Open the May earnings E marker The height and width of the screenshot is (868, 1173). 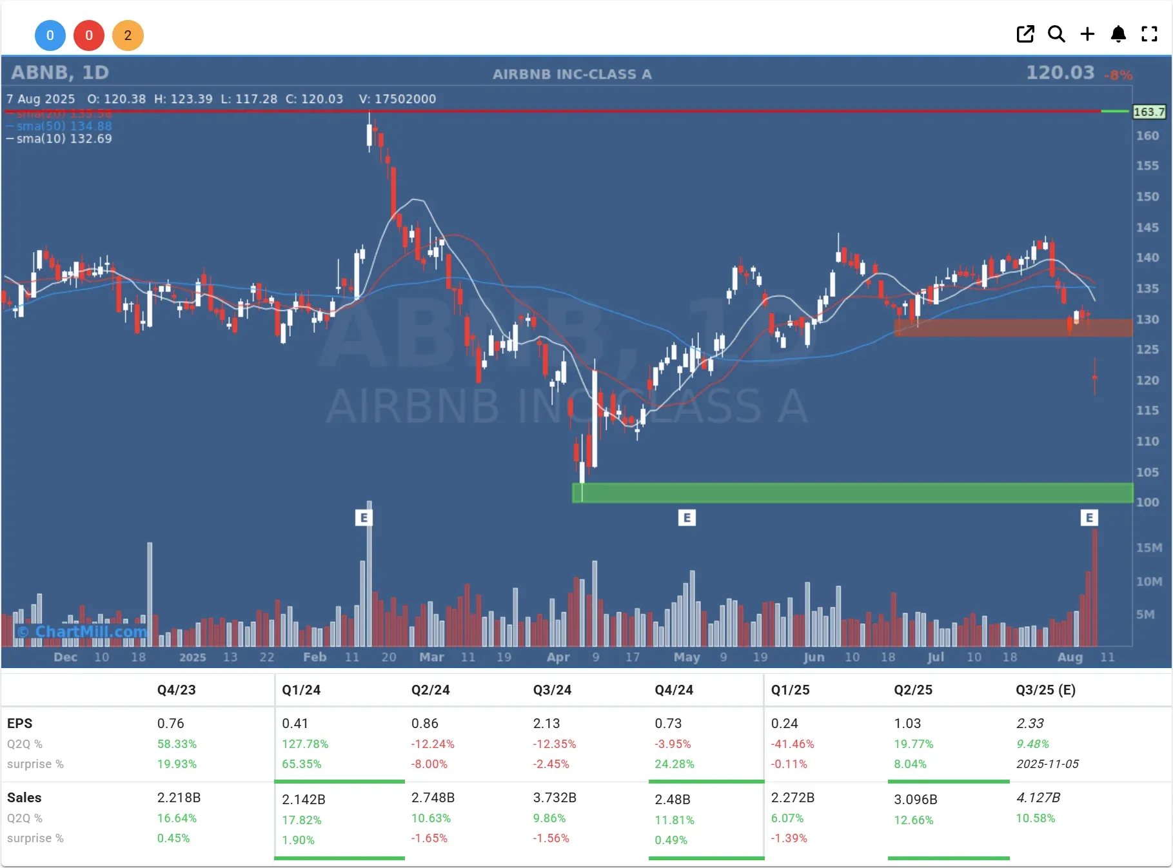coord(687,518)
